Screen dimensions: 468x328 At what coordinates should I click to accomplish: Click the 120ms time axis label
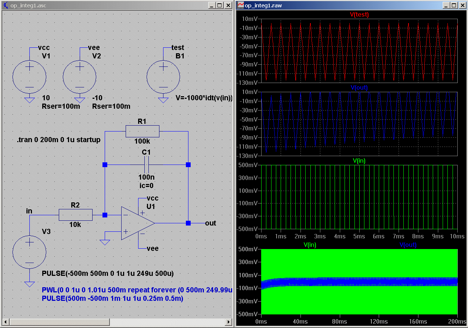[379, 321]
